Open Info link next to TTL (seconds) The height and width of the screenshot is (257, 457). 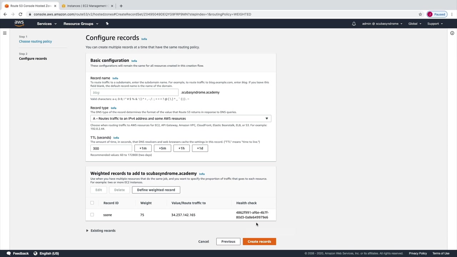(116, 138)
